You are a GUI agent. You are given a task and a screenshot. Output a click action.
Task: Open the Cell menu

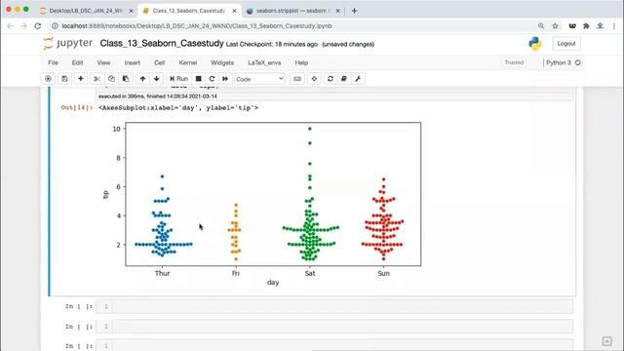click(x=160, y=62)
